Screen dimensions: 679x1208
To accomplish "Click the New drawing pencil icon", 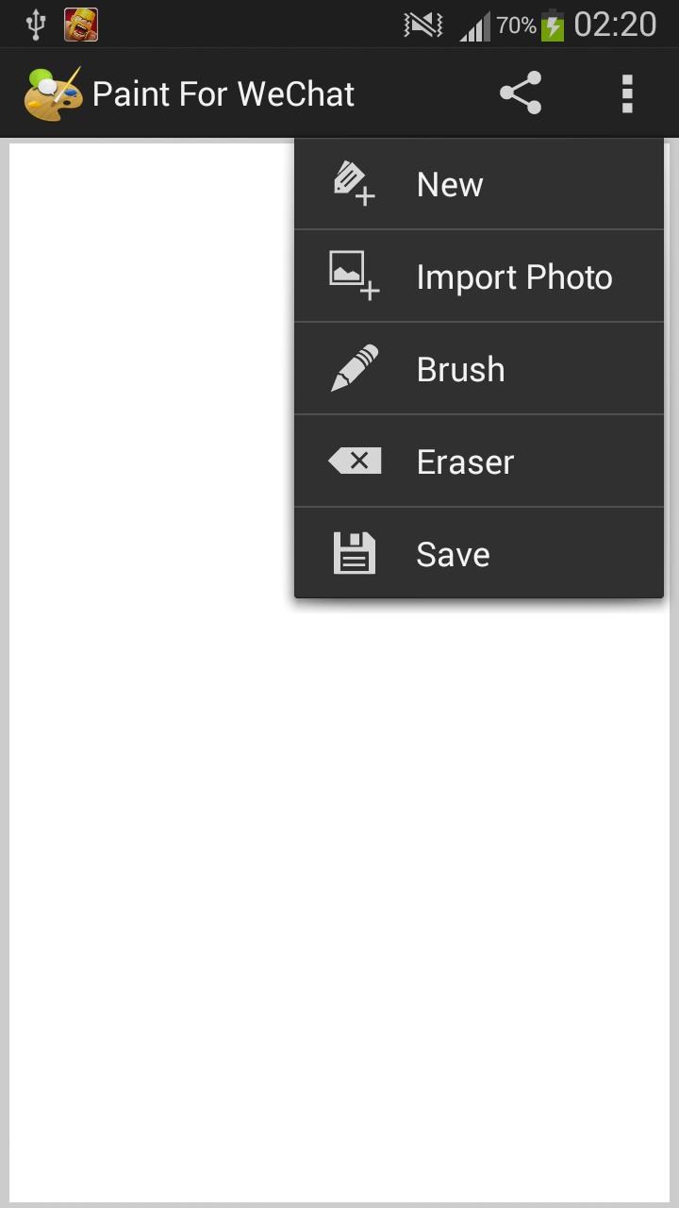I will [352, 183].
